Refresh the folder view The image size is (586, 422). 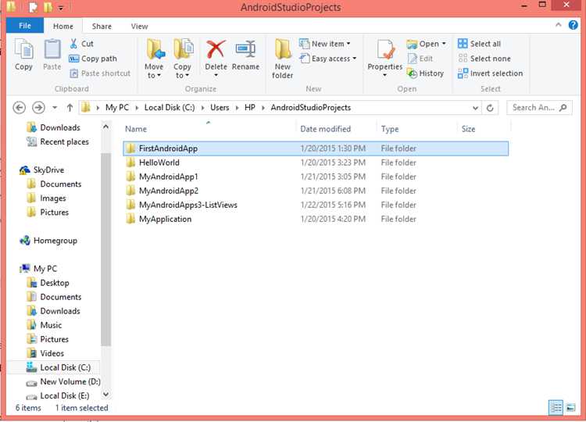coord(490,108)
